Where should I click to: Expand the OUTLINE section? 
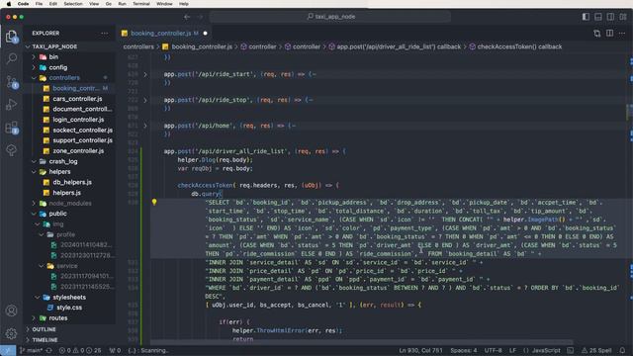(44, 329)
